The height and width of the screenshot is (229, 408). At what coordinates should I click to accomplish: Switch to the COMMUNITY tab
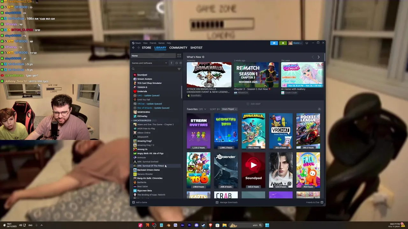pyautogui.click(x=178, y=48)
